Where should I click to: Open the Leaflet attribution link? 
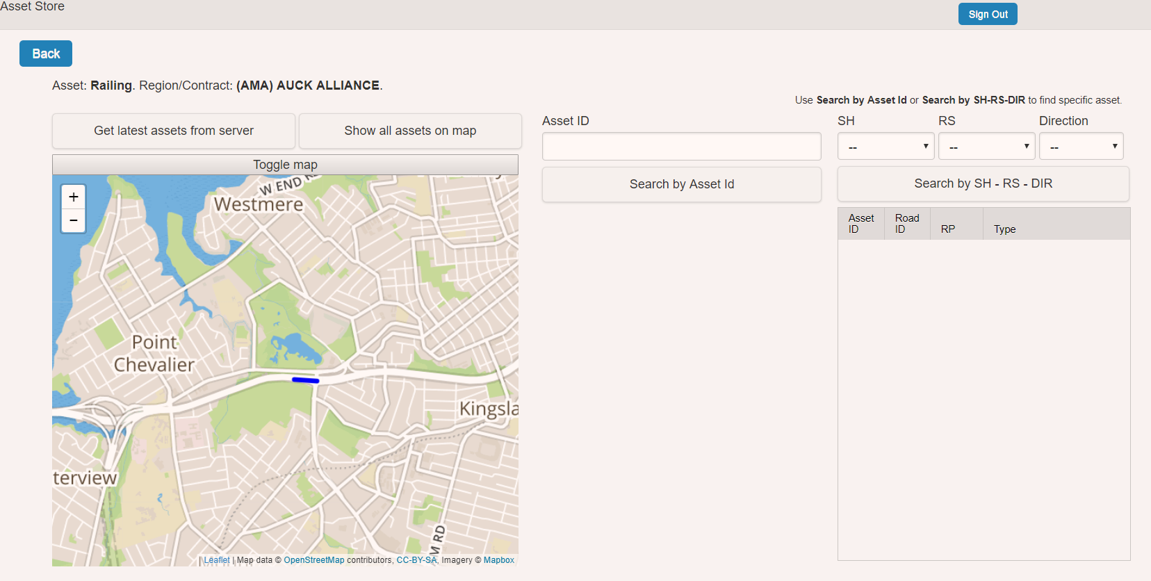coord(217,560)
